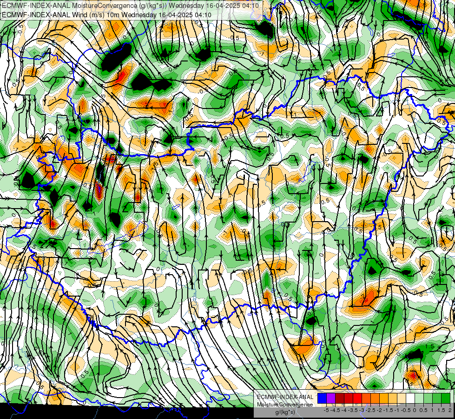Click the Wind (m/s) 10m title line
Screen dimensions: 455x419
106,14
